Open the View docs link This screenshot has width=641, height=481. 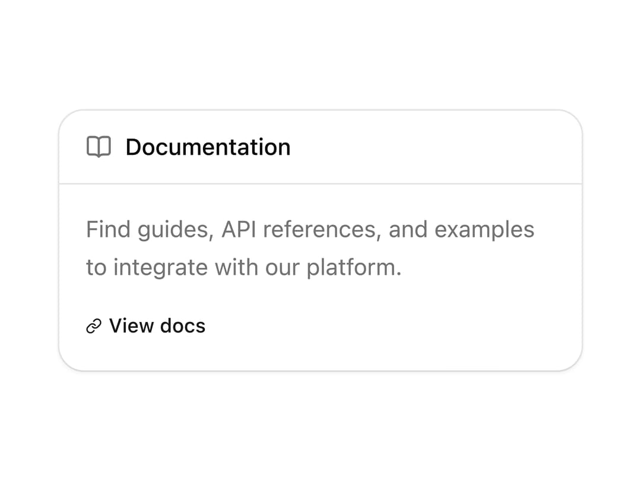pos(146,326)
